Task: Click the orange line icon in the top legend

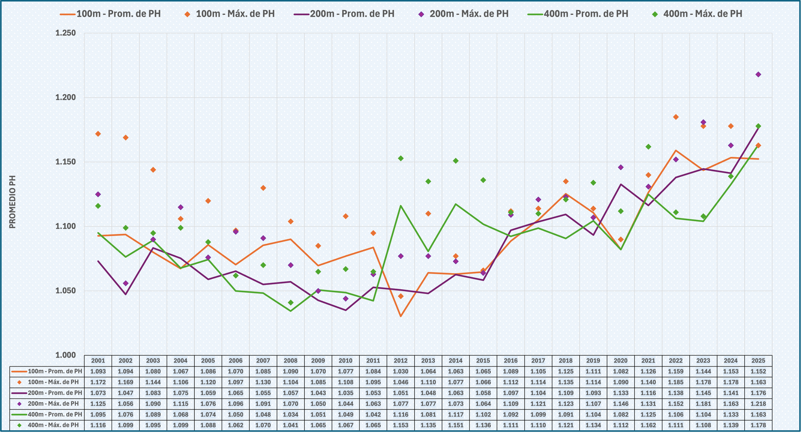Action: tap(68, 14)
